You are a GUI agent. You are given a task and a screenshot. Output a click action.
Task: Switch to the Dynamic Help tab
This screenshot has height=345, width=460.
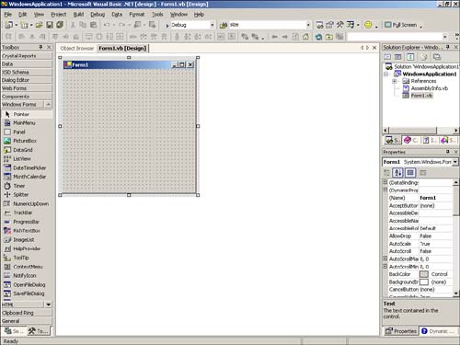(x=438, y=331)
